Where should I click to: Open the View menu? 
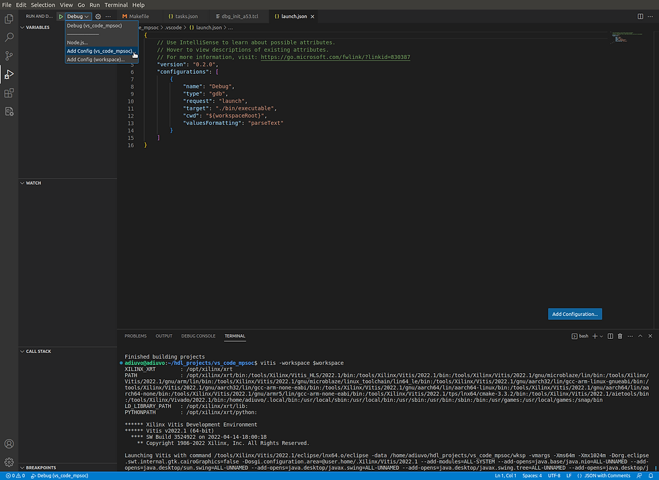click(66, 5)
